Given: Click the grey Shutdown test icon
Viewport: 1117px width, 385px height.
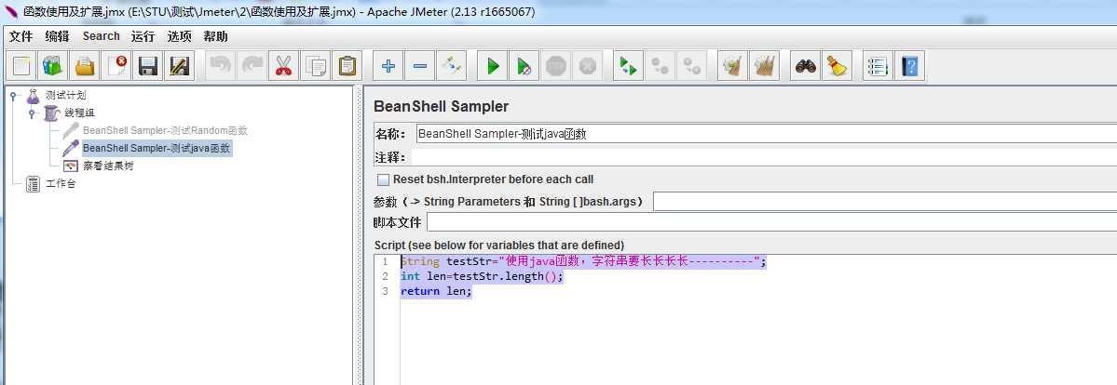Looking at the screenshot, I should 587,66.
